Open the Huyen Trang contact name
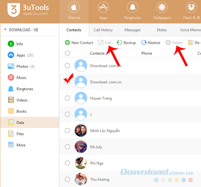The image size is (201, 187). (101, 98)
